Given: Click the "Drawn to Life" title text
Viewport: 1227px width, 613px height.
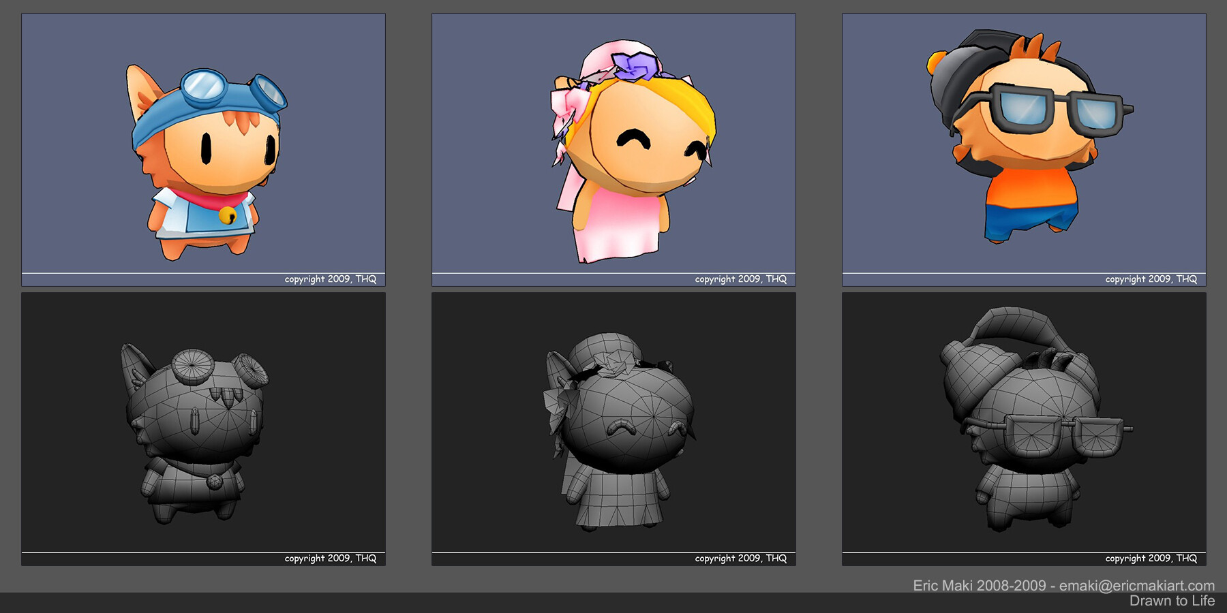Looking at the screenshot, I should click(x=1172, y=601).
